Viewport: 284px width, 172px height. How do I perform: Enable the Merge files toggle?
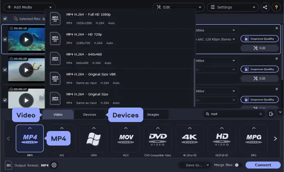click(x=238, y=165)
